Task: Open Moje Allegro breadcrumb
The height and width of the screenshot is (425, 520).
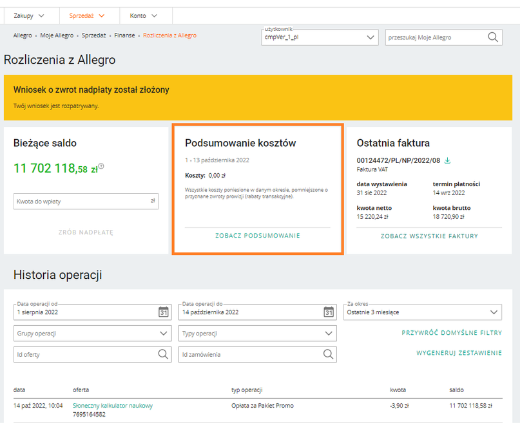Action: [57, 35]
